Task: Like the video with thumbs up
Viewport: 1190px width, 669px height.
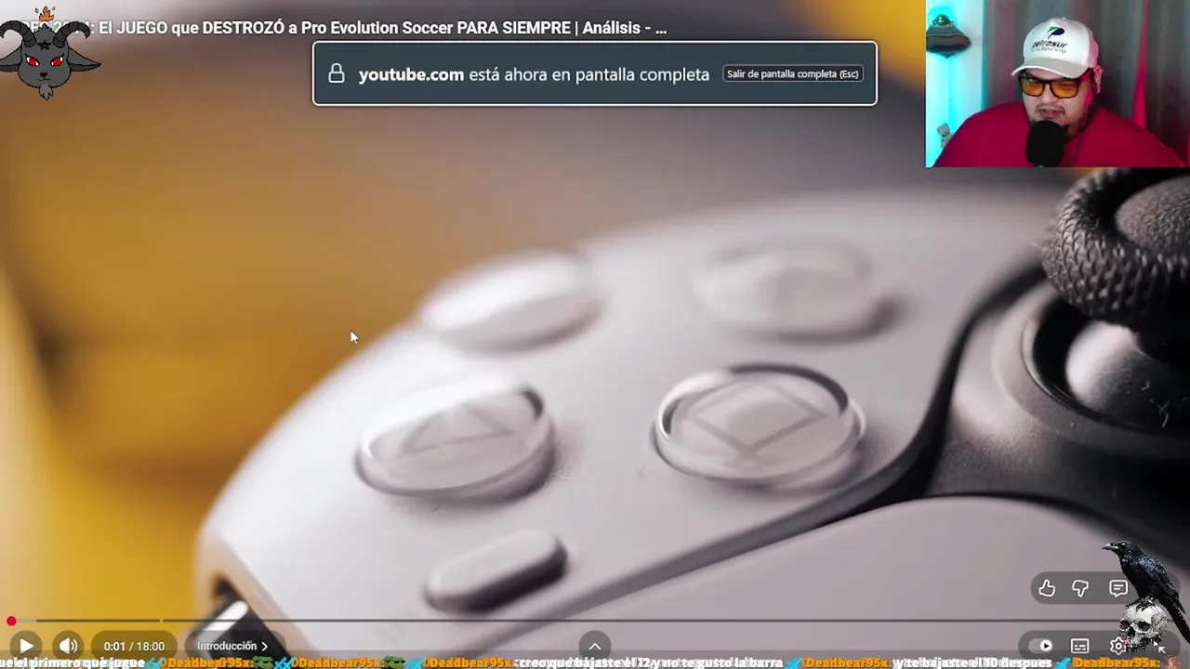Action: [1047, 588]
